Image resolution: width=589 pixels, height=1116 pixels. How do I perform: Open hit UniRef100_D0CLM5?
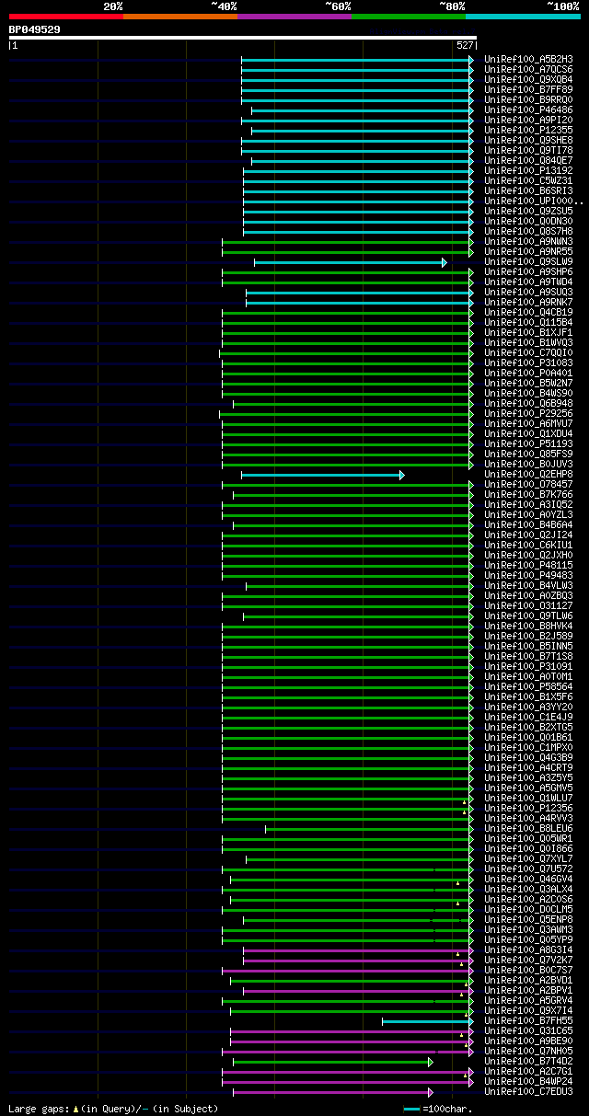(x=528, y=909)
